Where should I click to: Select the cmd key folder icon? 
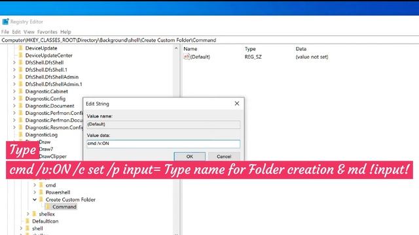pos(41,185)
